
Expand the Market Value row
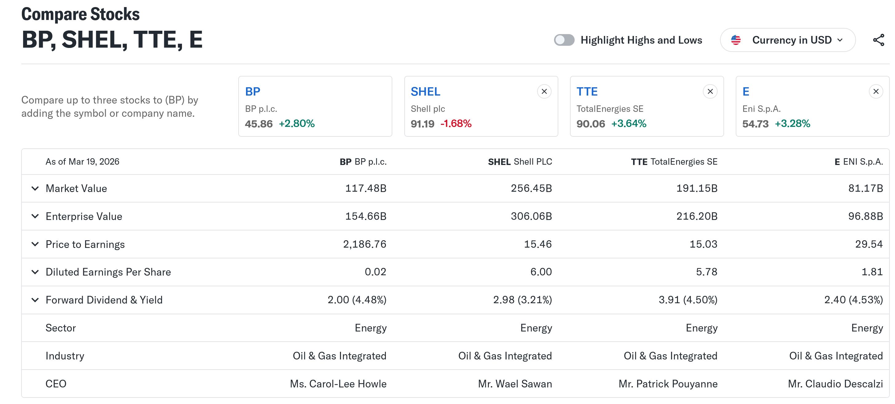point(35,188)
